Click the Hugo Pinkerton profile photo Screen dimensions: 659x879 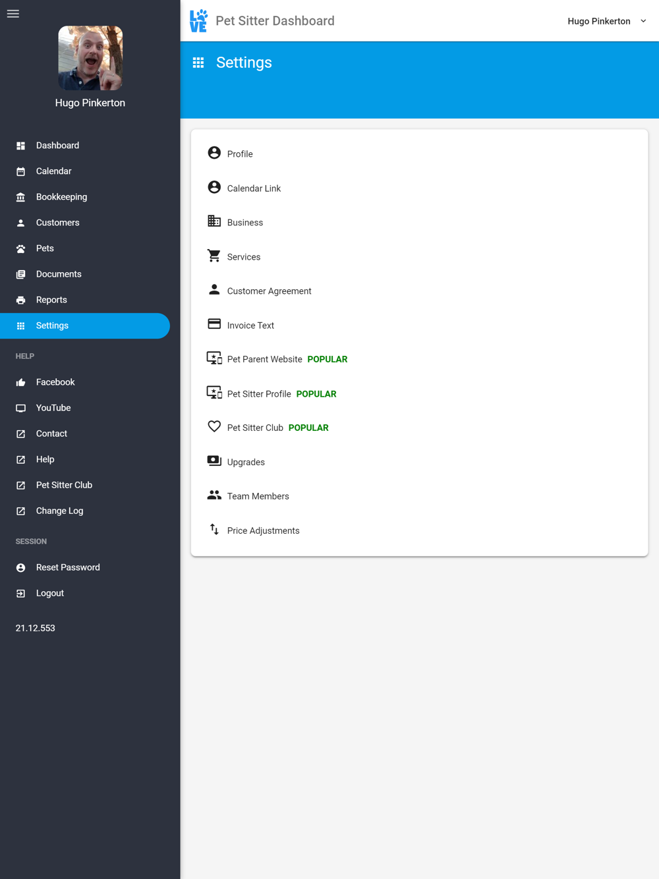[90, 58]
